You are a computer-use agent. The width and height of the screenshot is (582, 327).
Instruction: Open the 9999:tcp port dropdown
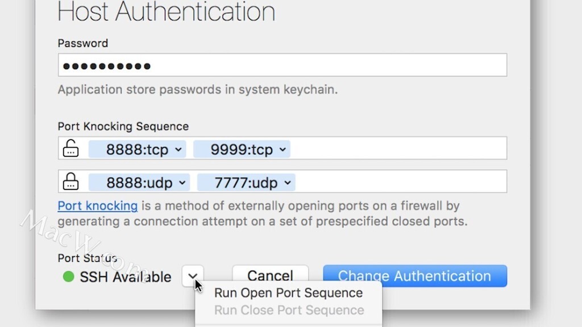pos(242,149)
